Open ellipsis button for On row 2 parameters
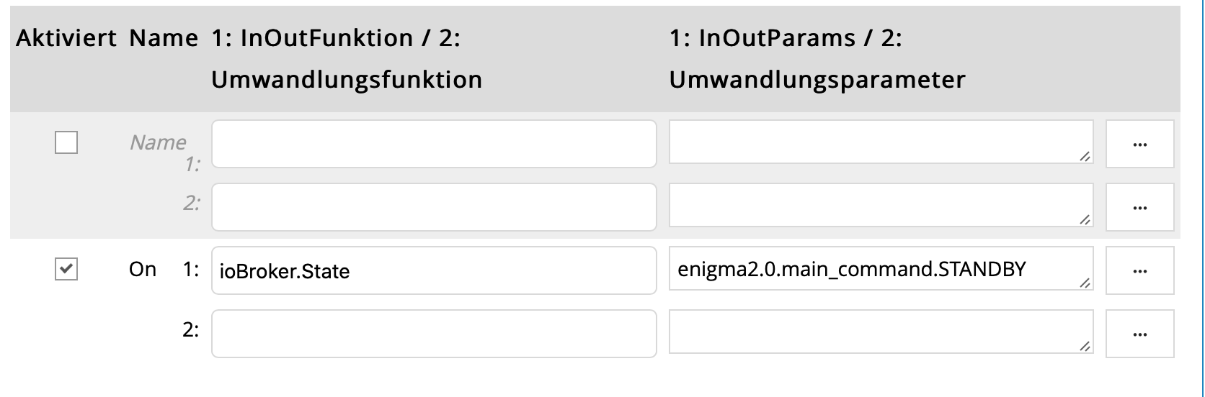The height and width of the screenshot is (397, 1205). (1139, 334)
